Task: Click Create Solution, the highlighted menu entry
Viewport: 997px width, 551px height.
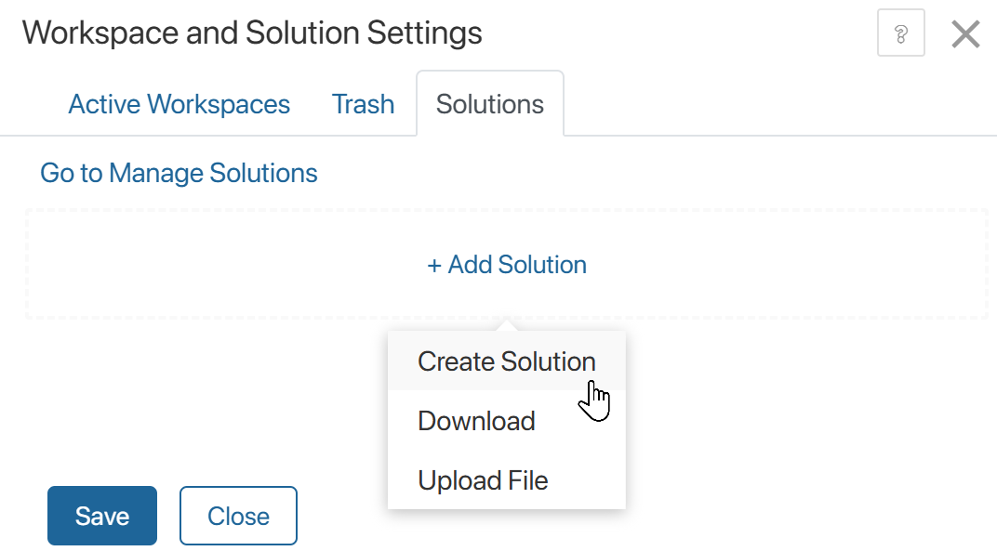Action: 507,361
